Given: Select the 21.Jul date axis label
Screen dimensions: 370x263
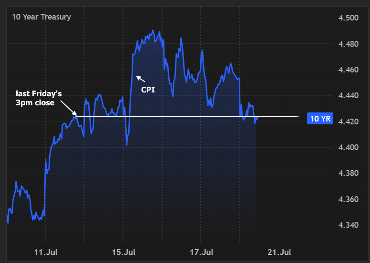Looking at the screenshot, I should pyautogui.click(x=279, y=252).
